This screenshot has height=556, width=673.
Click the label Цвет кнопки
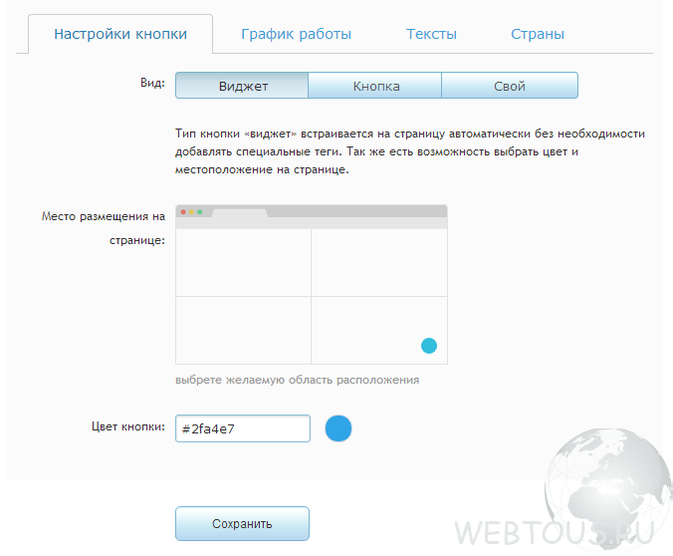coord(127,426)
